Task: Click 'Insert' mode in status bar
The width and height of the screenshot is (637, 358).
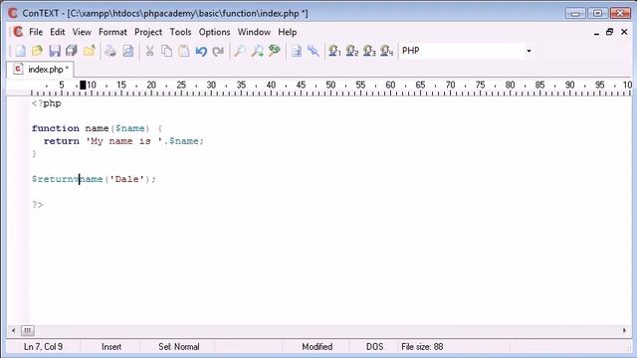Action: (x=111, y=347)
